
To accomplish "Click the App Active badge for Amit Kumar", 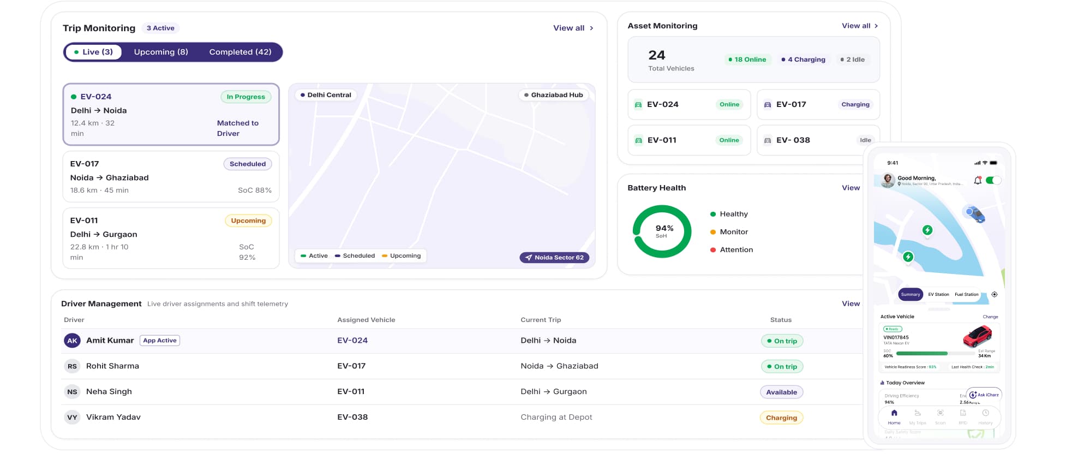I will tap(160, 341).
